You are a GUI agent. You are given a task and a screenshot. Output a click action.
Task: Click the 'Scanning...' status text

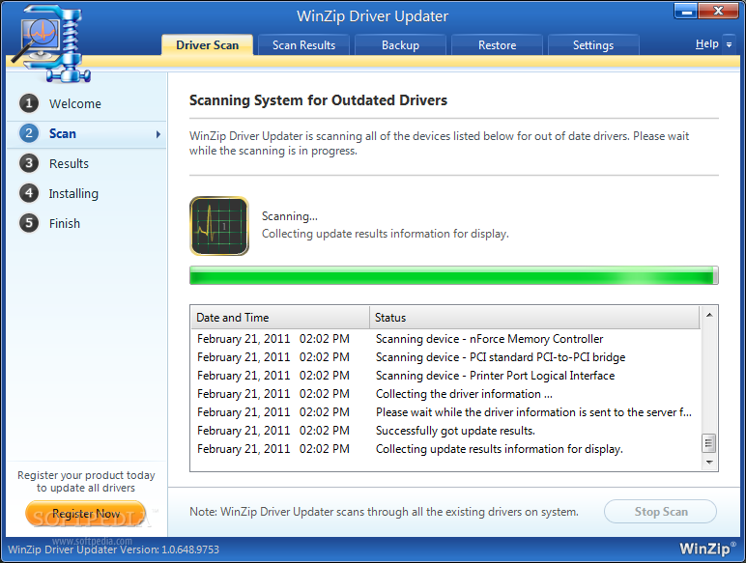289,216
